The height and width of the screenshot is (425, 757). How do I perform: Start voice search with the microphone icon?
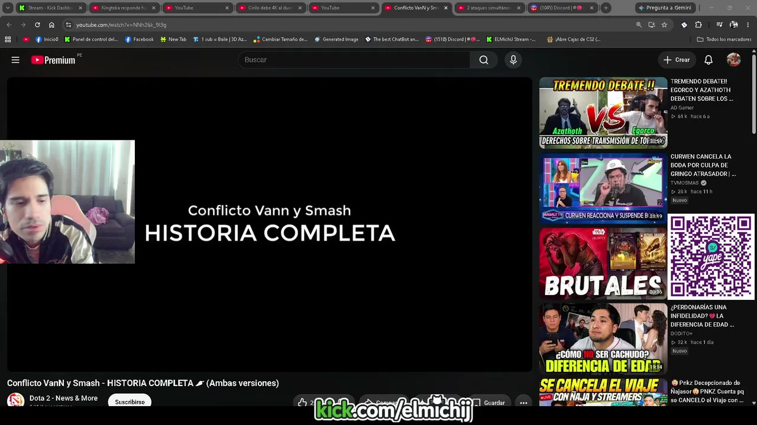pos(513,60)
